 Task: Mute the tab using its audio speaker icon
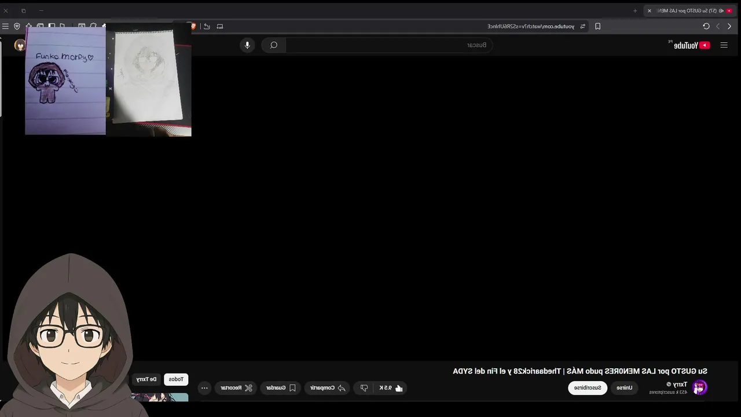coord(721,10)
